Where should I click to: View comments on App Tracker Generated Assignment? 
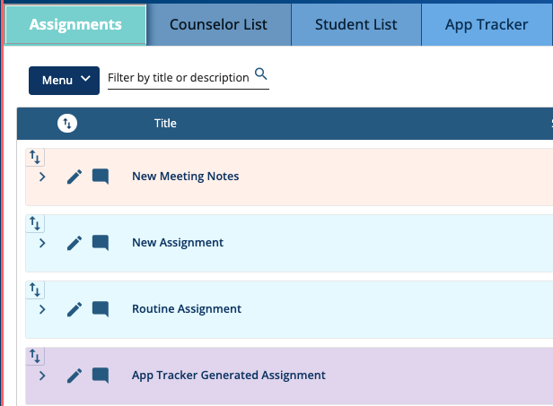[x=101, y=376]
